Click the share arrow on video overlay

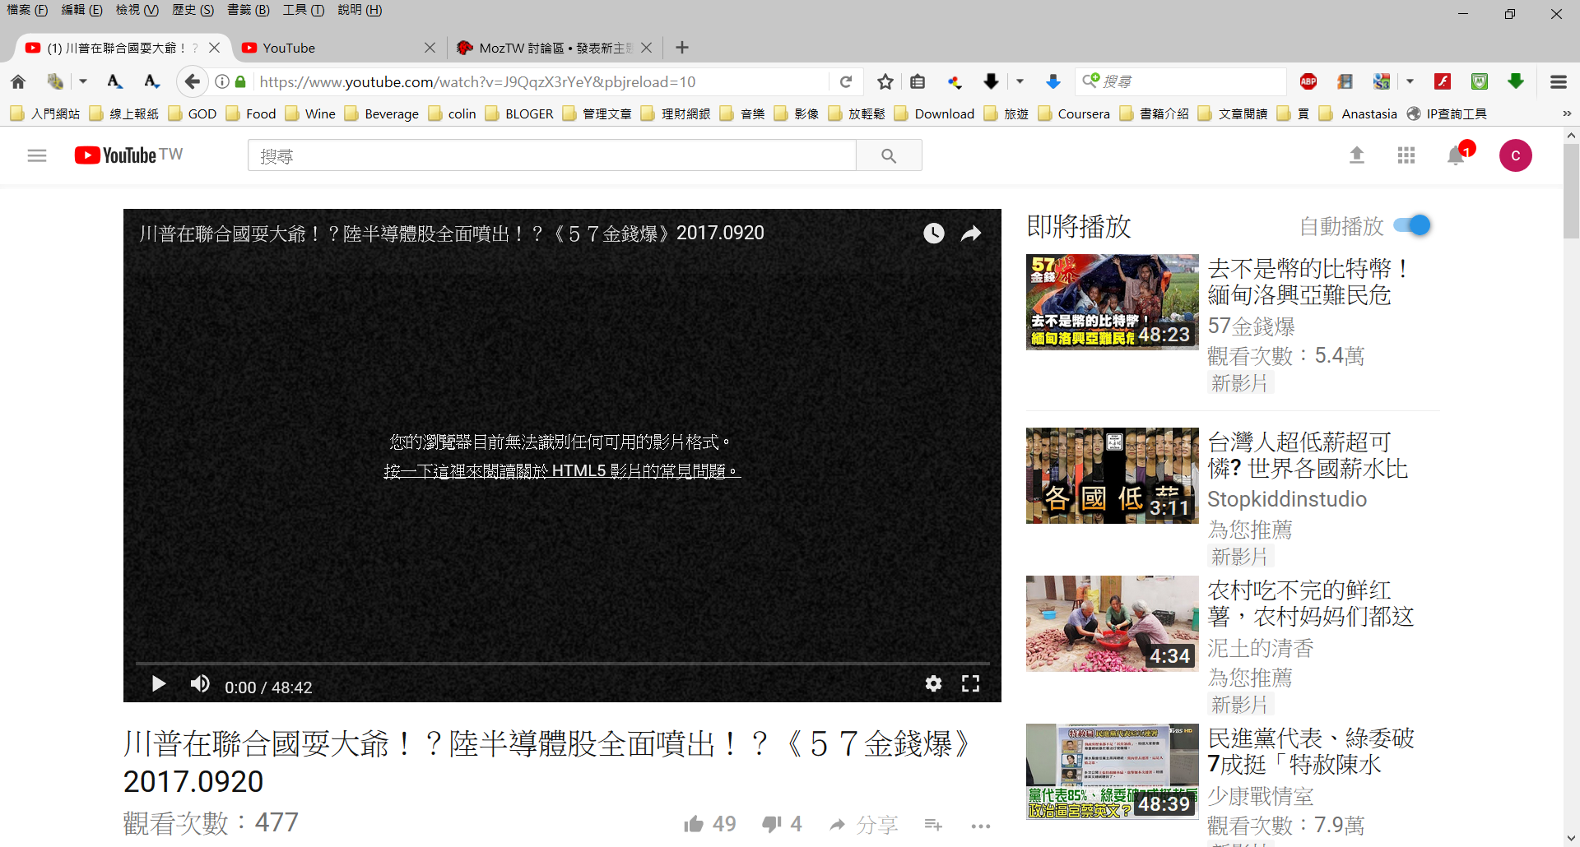tap(971, 234)
